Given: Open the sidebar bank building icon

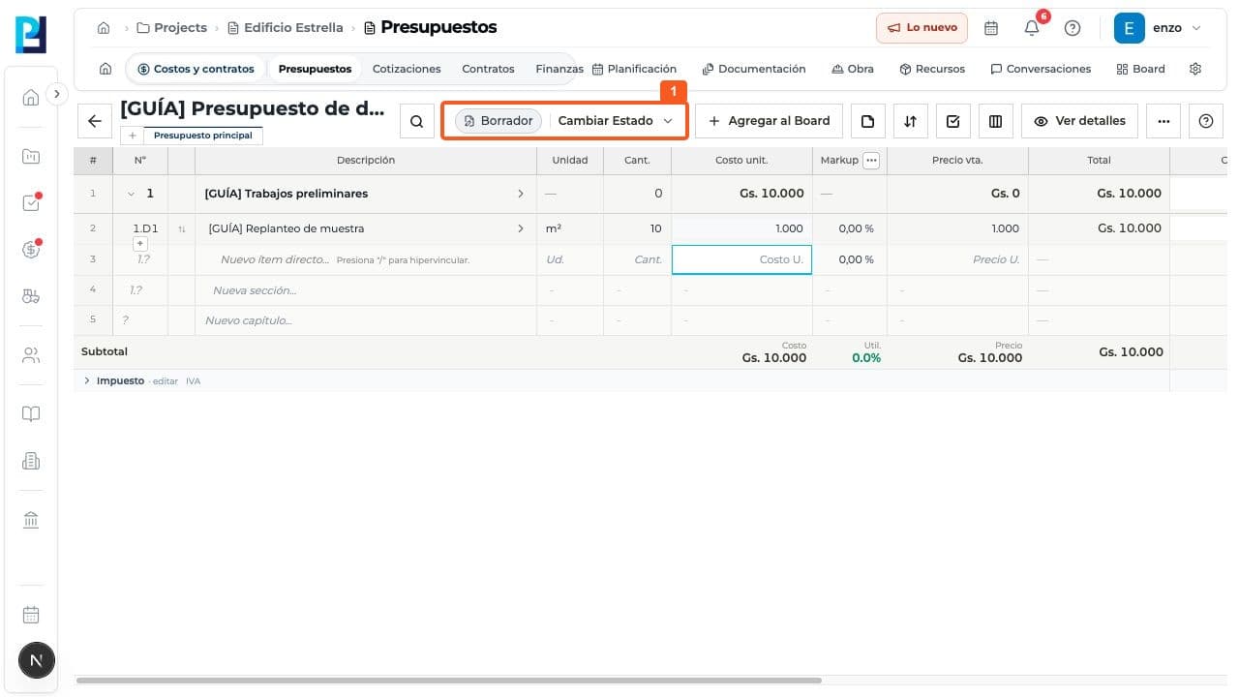Looking at the screenshot, I should (31, 521).
